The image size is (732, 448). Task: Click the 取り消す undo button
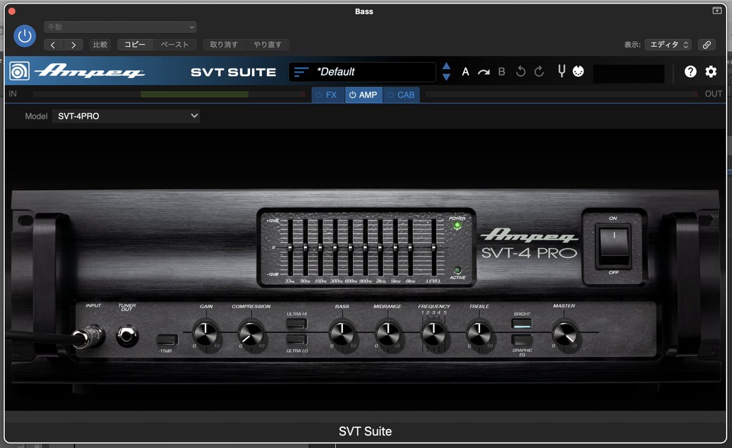click(x=224, y=44)
